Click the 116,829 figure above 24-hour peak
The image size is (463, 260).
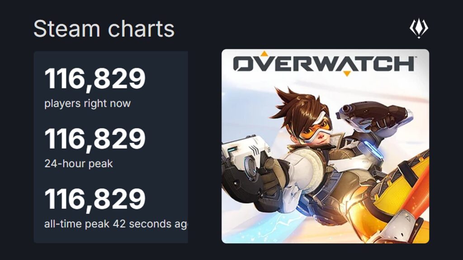(x=95, y=139)
